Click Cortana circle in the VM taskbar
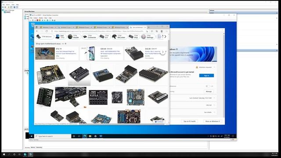 (x=74, y=136)
